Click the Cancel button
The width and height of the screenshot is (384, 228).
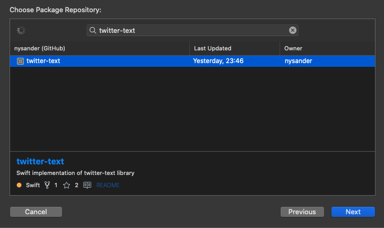point(36,212)
